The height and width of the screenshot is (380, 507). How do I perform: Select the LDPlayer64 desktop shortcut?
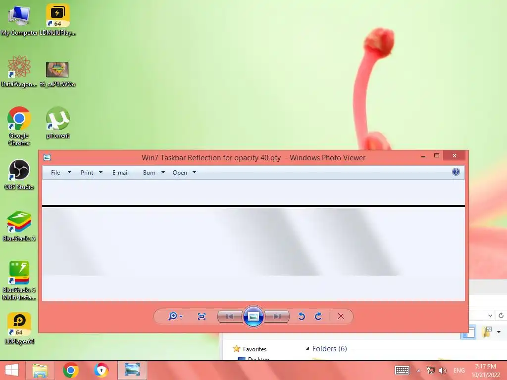point(19,329)
